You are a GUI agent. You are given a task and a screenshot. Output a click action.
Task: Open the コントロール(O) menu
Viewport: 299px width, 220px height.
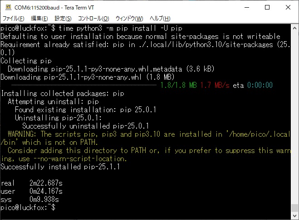pos(93,19)
